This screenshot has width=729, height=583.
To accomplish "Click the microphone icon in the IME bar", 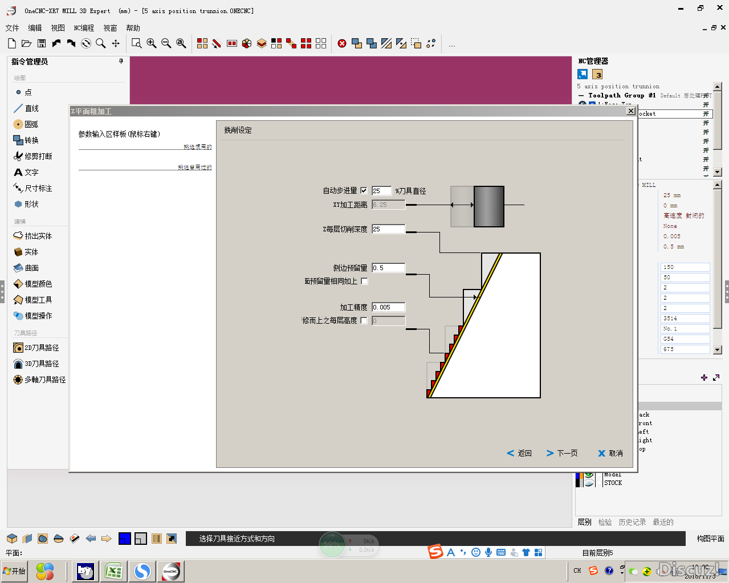I will 488,552.
